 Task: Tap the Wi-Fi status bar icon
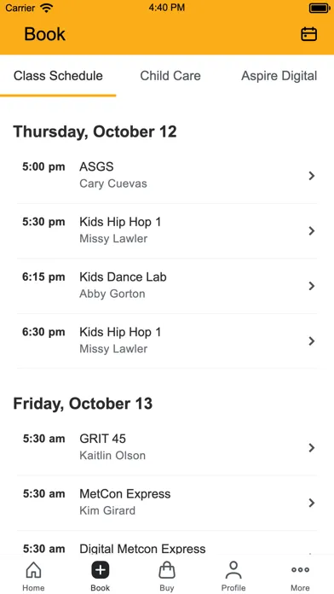[47, 8]
